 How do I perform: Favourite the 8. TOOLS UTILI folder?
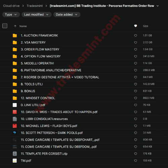(x=135, y=84)
